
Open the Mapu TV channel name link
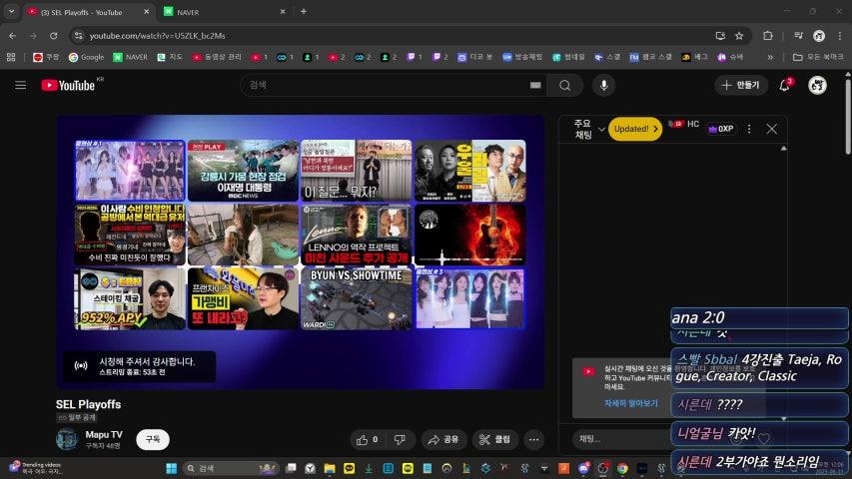(103, 434)
